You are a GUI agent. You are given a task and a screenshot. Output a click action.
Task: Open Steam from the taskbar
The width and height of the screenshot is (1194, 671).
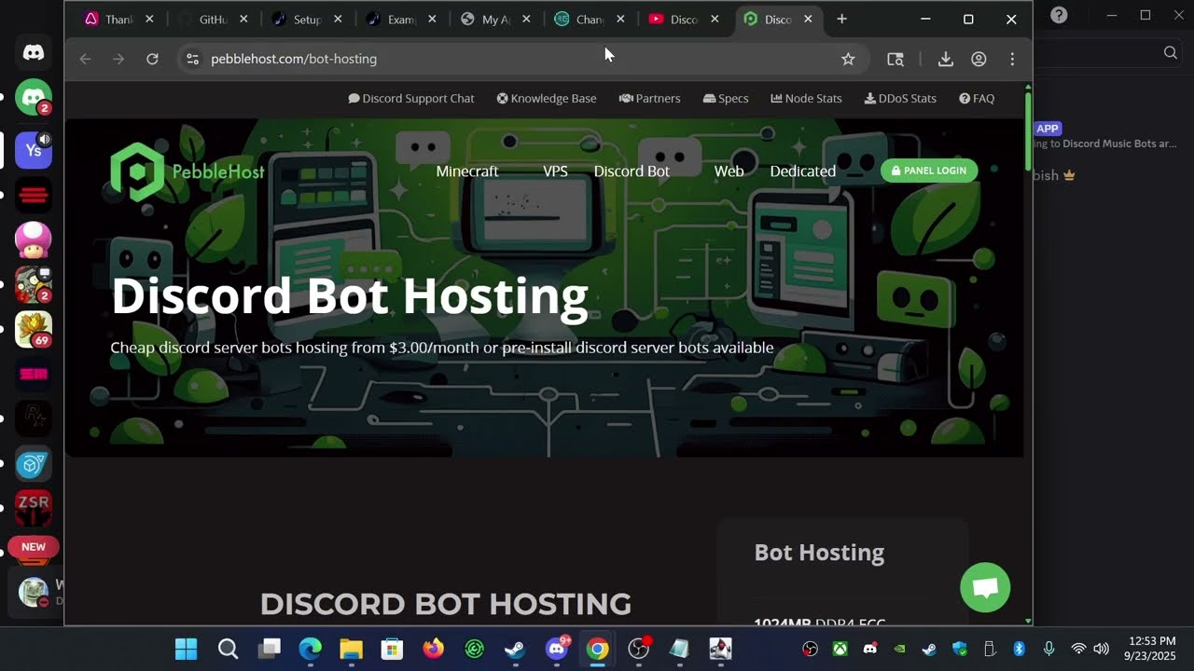(515, 649)
